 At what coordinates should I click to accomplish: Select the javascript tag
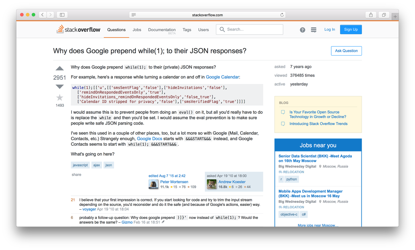[x=80, y=165]
